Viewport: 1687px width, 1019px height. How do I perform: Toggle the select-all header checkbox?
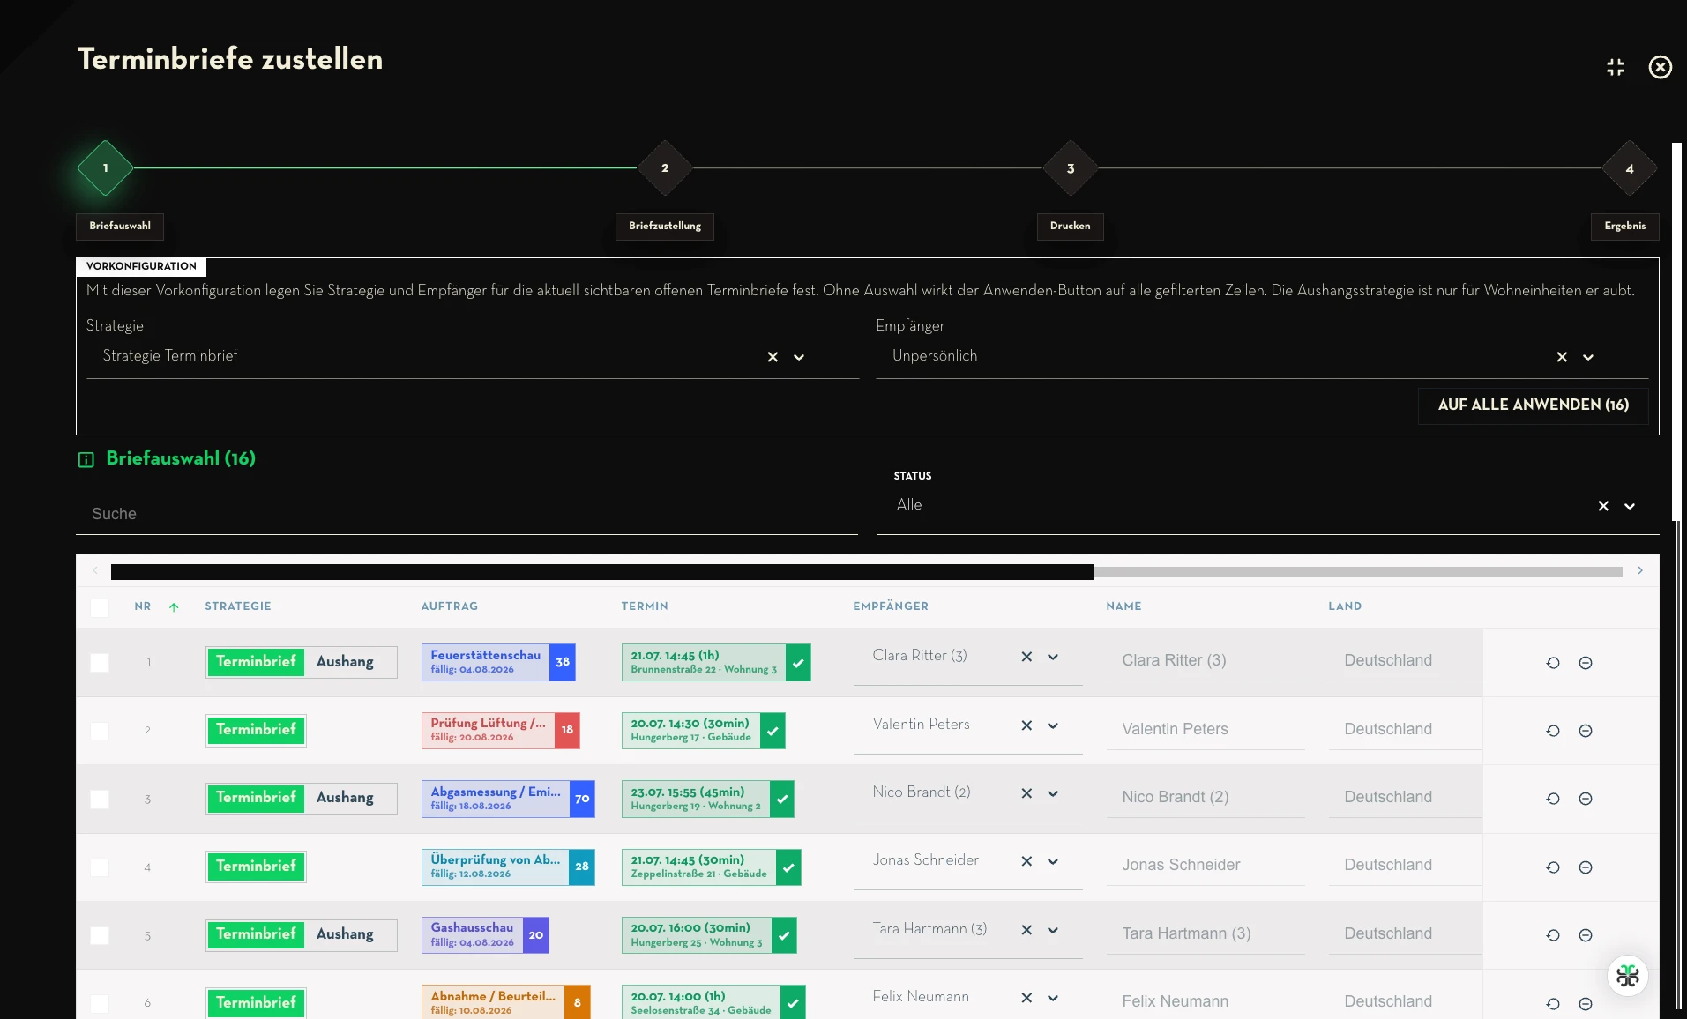click(x=100, y=607)
